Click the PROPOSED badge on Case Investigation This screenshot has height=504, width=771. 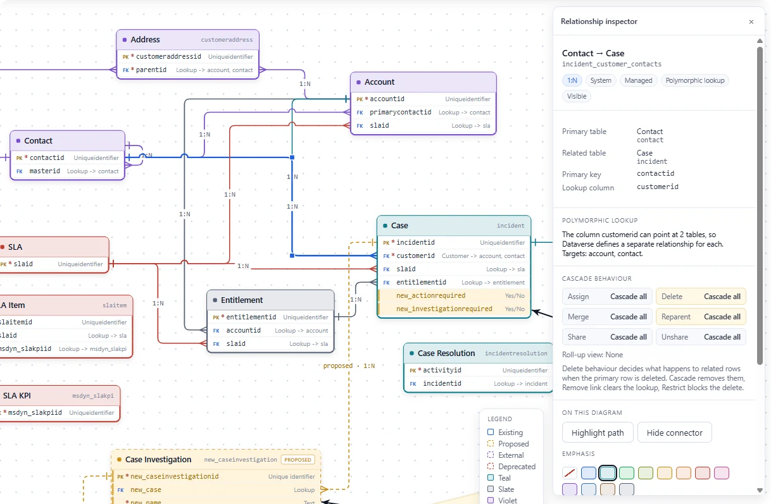298,460
